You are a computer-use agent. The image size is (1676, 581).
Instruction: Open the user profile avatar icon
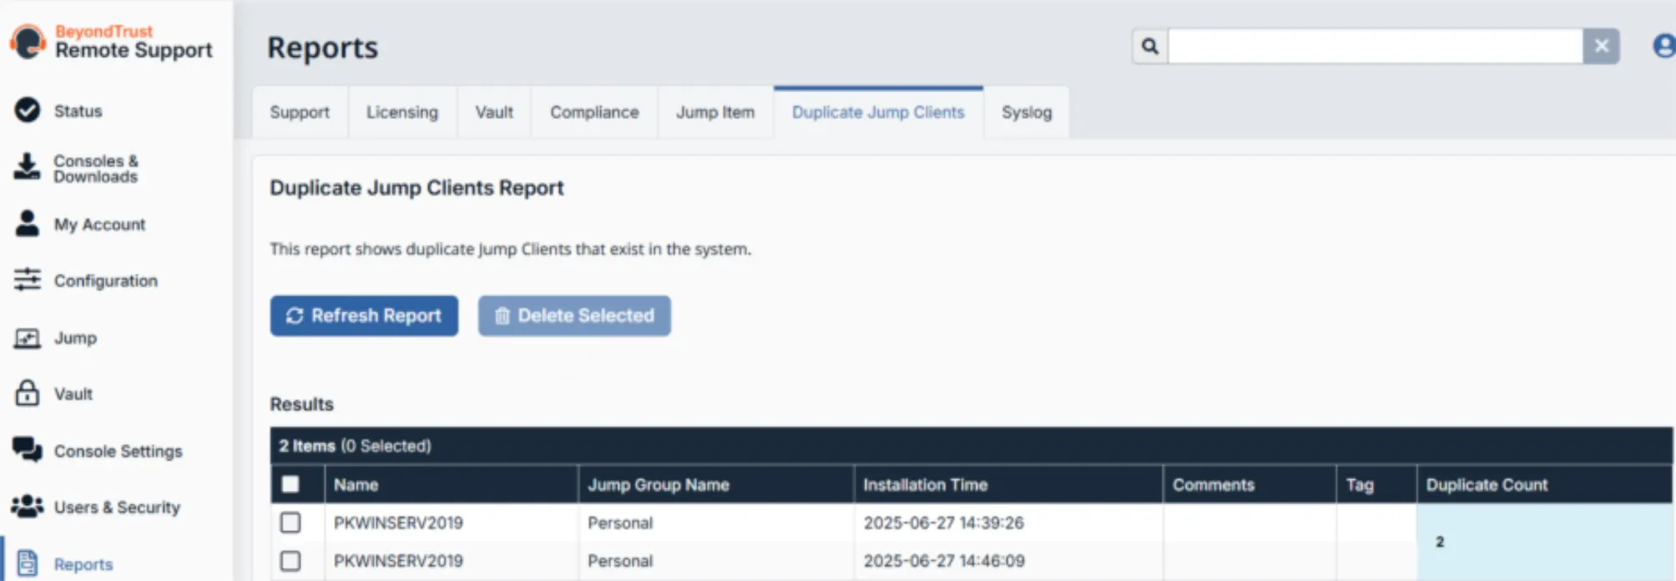(x=1663, y=46)
